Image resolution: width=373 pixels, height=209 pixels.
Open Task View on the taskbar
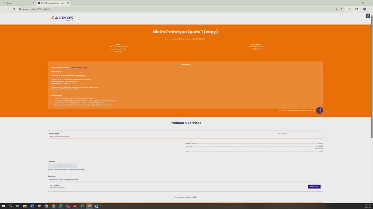tap(17, 206)
